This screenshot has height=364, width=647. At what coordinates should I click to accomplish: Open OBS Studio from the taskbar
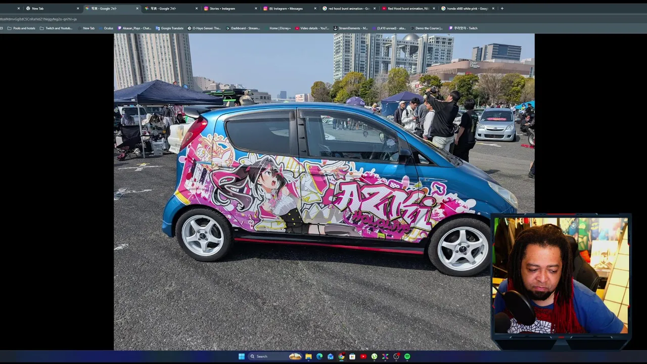click(396, 356)
